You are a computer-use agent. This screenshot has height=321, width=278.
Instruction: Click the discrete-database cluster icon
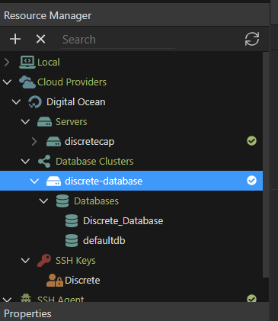point(53,181)
